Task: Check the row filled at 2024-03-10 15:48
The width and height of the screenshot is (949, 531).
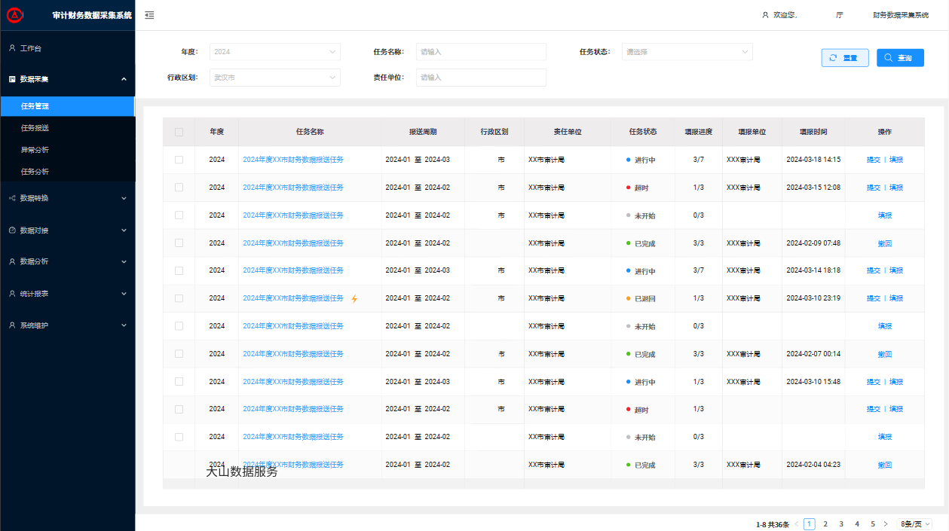Action: (x=179, y=381)
